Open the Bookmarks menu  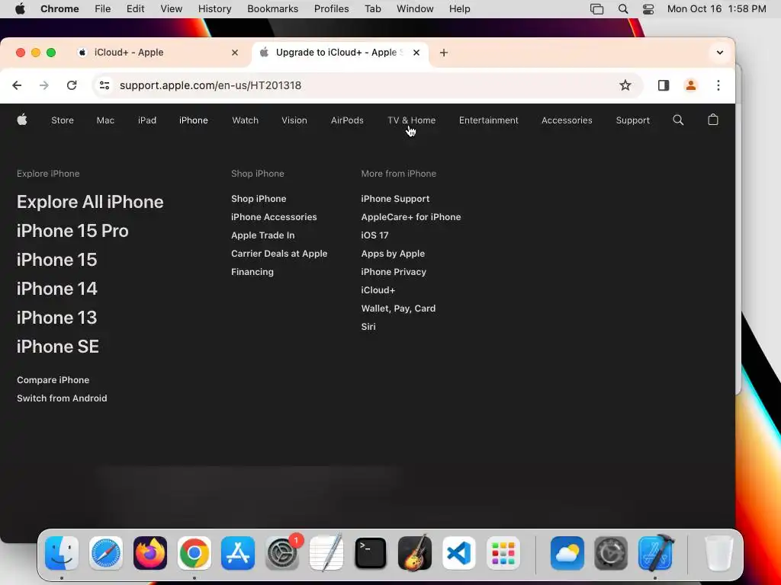pos(272,9)
